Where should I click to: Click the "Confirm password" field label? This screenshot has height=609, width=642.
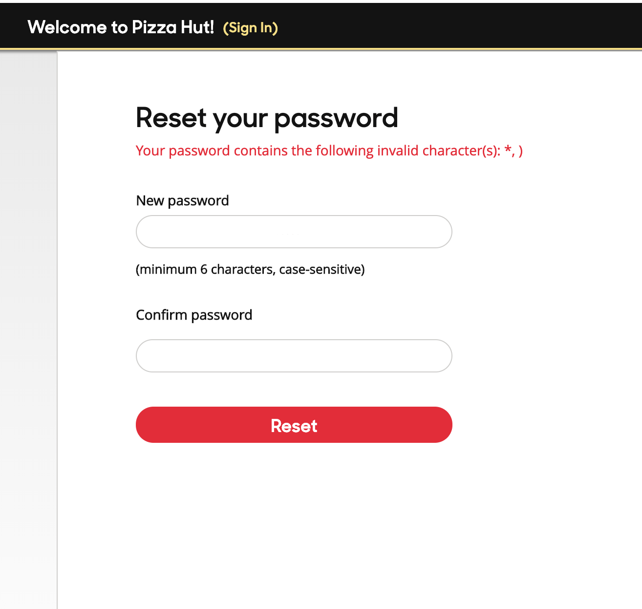point(194,315)
